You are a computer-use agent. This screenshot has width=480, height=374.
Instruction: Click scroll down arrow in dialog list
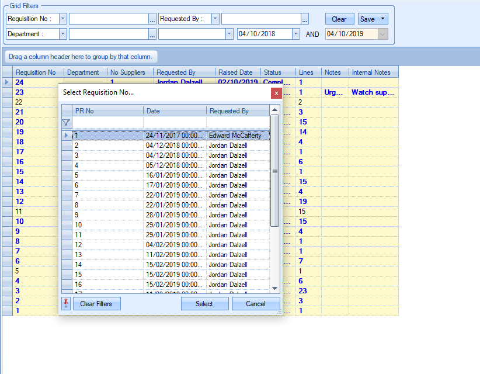tap(275, 288)
